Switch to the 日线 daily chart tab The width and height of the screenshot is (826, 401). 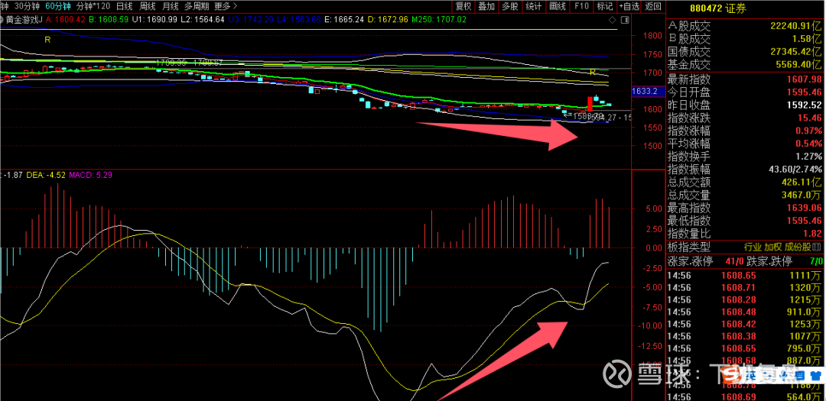click(124, 6)
